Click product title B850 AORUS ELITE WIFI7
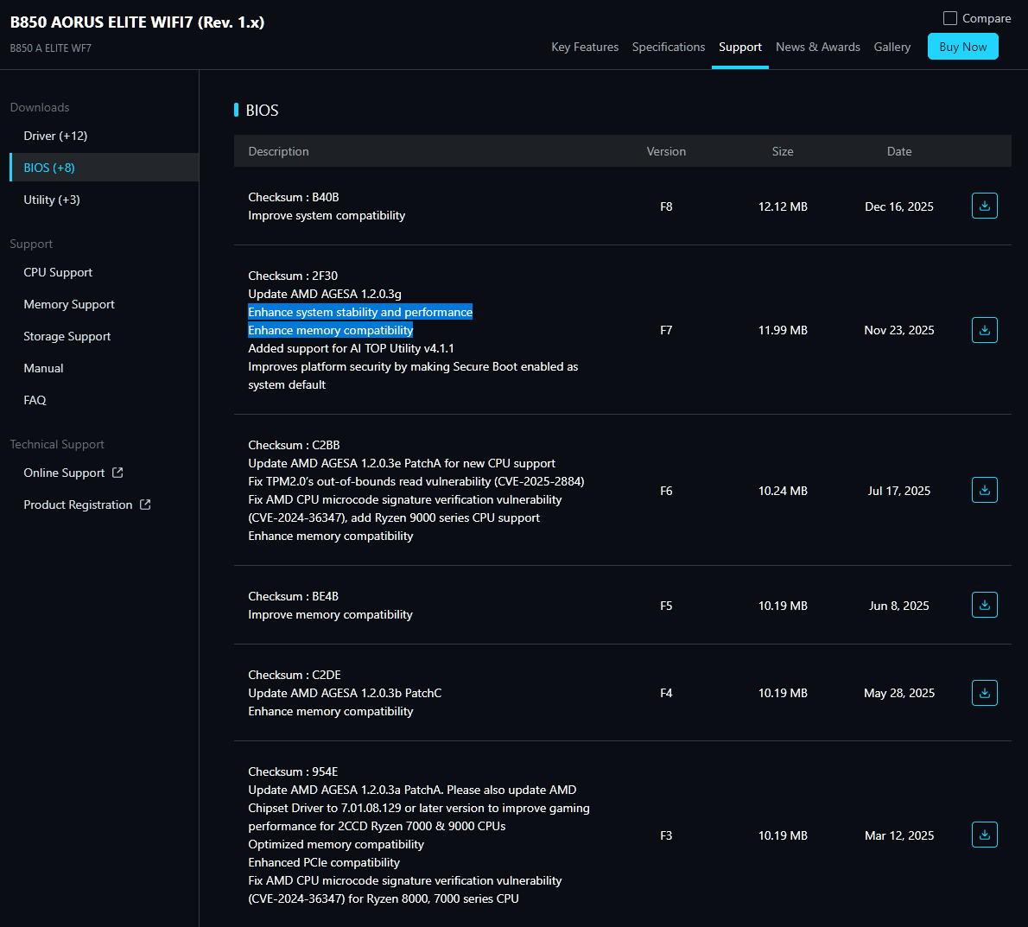This screenshot has height=927, width=1028. pyautogui.click(x=137, y=22)
